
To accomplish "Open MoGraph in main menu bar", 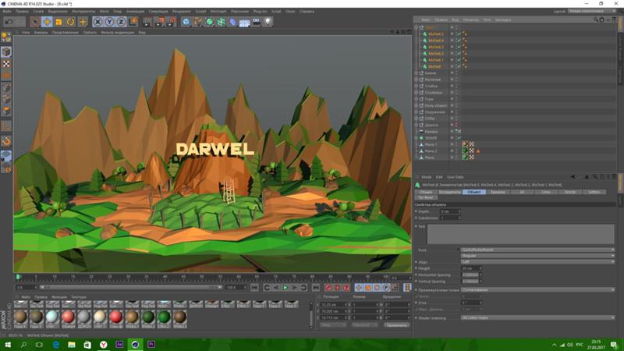I will click(x=218, y=12).
